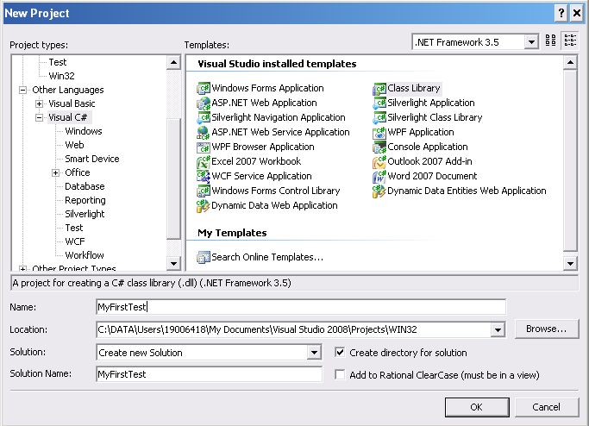Click the Visual Basic tree label
Image resolution: width=589 pixels, height=426 pixels.
72,103
